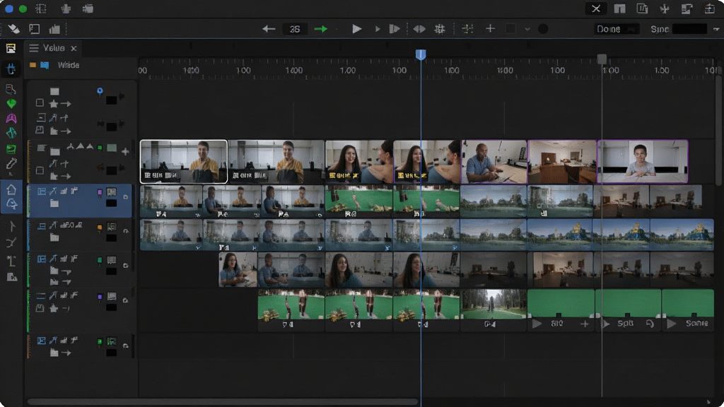Click the horizontal scrollbar under the timeline
This screenshot has height=407, width=724.
223,402
